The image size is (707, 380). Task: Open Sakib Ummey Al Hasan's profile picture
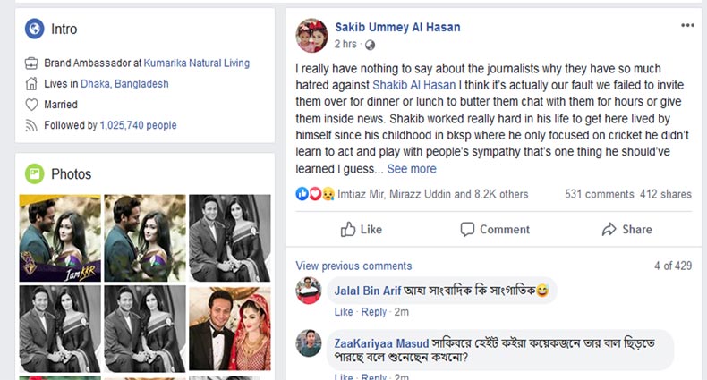tap(311, 34)
